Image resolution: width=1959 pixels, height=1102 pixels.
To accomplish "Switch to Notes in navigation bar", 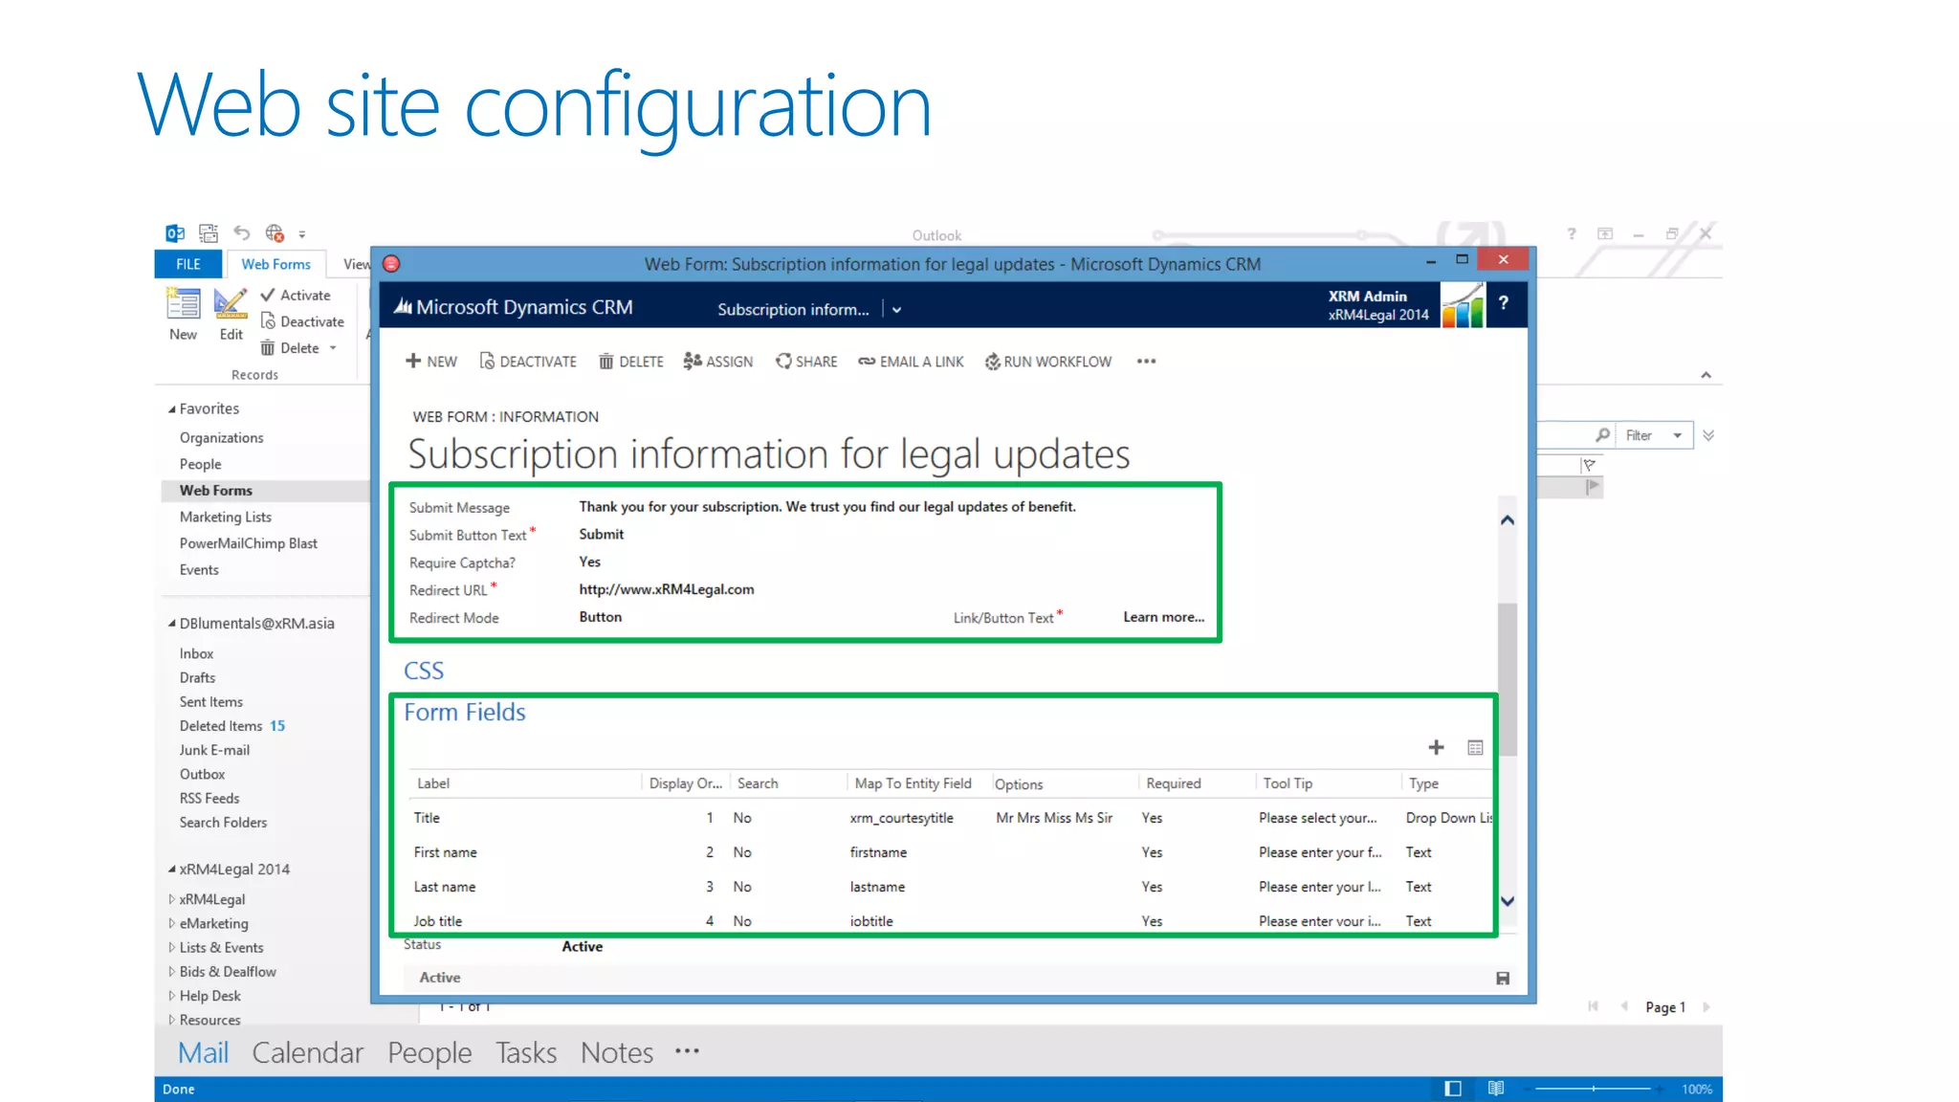I will coord(617,1053).
